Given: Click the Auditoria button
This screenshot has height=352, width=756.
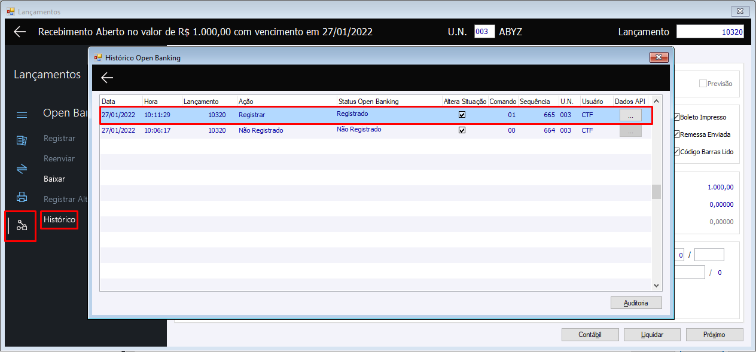Looking at the screenshot, I should point(636,303).
